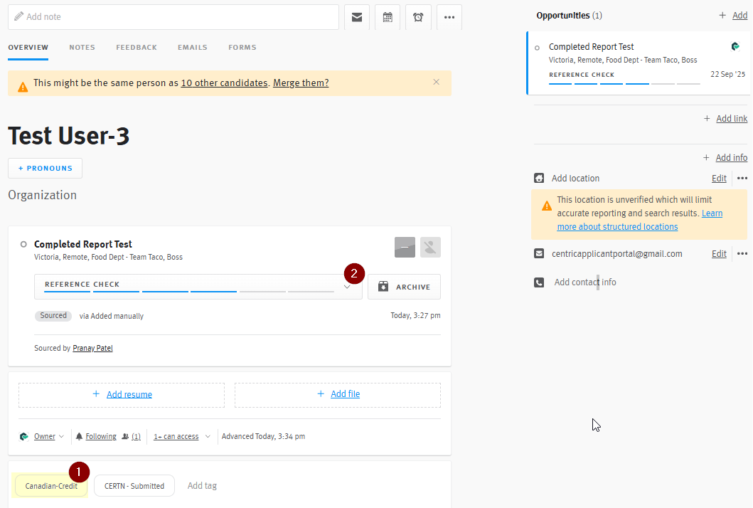Toggle Following for this candidate
This screenshot has width=753, height=508.
[x=100, y=436]
